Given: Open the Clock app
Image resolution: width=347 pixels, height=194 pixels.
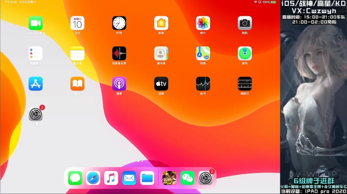Looking at the screenshot, I should 119,23.
